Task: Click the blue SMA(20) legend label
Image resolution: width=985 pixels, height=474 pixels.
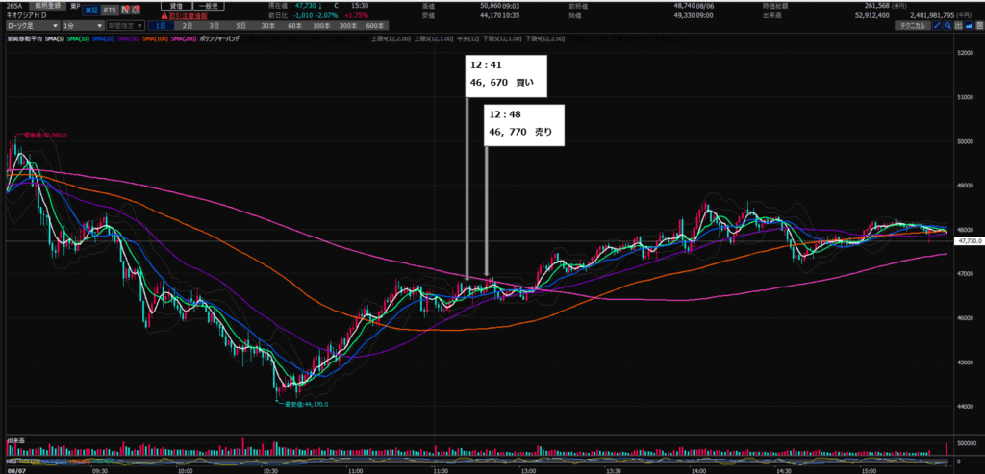Action: click(x=103, y=38)
